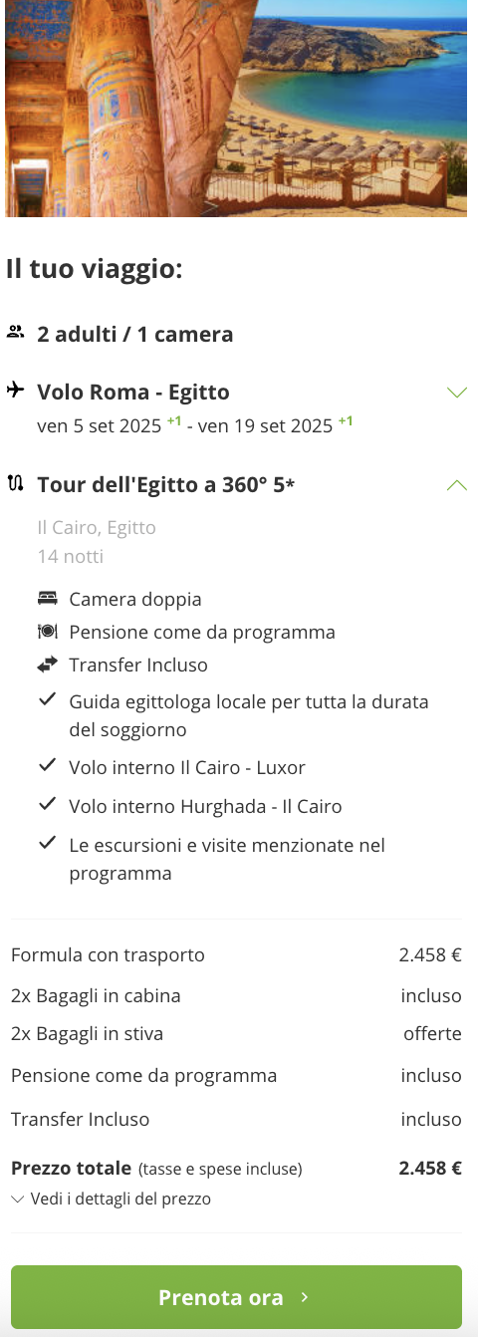
Task: Collapse the Tour dell'Egitto a 360° section
Action: coord(457,485)
